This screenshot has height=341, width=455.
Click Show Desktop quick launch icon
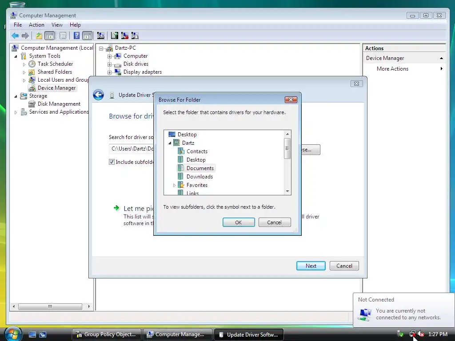click(32, 334)
